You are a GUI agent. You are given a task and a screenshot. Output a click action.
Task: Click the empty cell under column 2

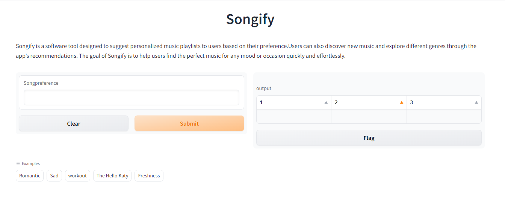point(369,117)
